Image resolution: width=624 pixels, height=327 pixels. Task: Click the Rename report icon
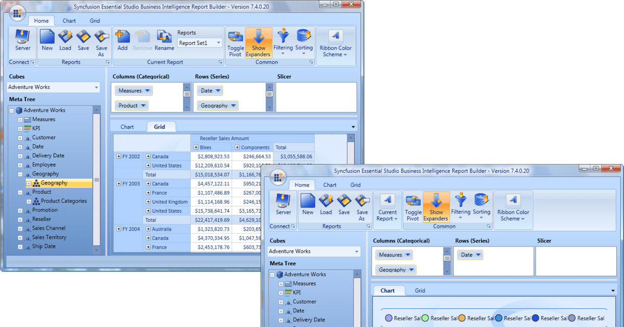pyautogui.click(x=164, y=39)
